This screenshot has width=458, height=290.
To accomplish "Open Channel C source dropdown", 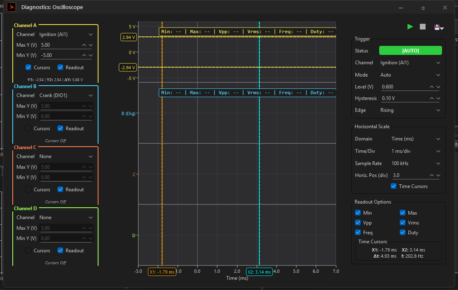I will (66, 156).
